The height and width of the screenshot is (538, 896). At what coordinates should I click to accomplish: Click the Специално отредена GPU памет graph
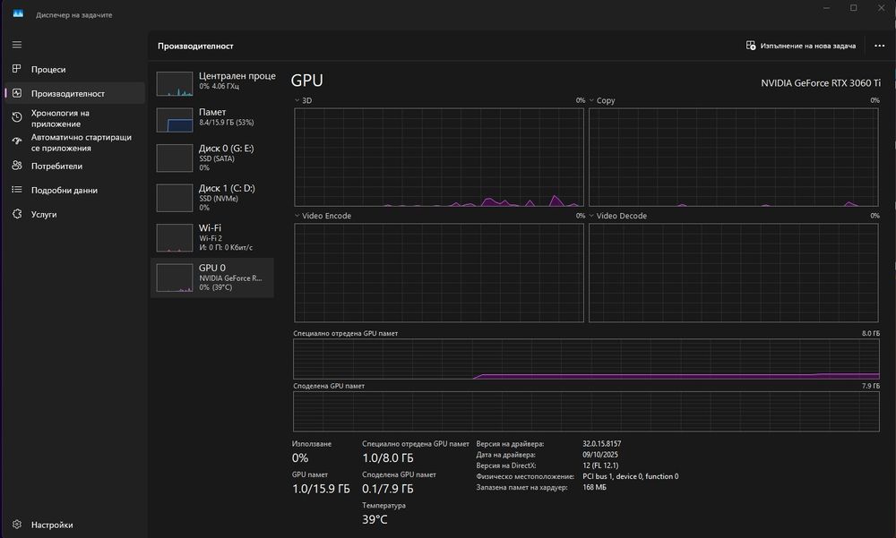(x=586, y=359)
